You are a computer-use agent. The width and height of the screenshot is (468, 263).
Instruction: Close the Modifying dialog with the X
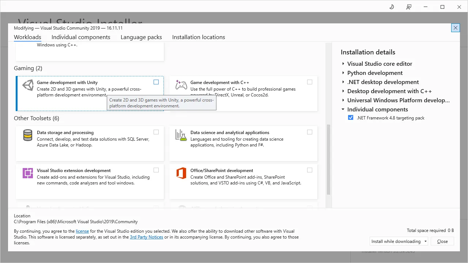[x=455, y=28]
